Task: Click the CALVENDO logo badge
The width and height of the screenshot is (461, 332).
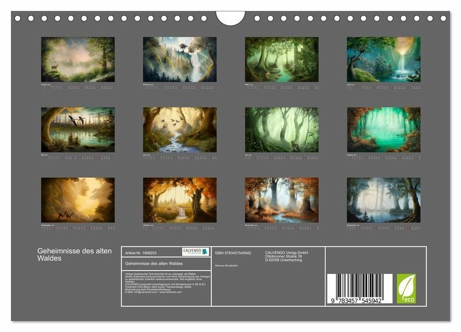Action: click(195, 251)
